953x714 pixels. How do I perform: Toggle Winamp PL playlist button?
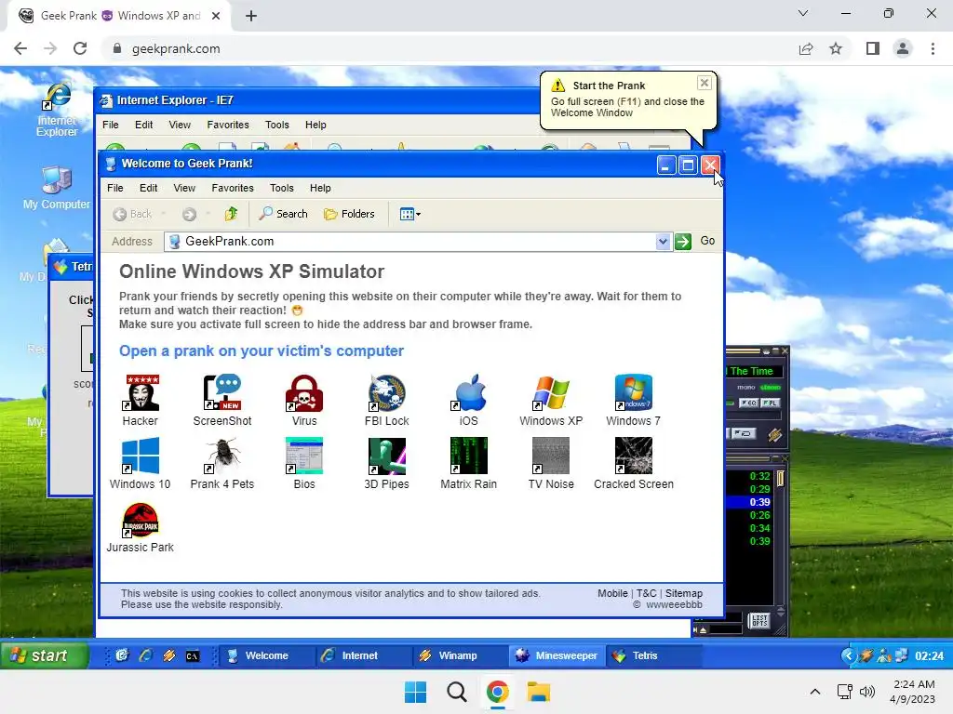[x=770, y=403]
